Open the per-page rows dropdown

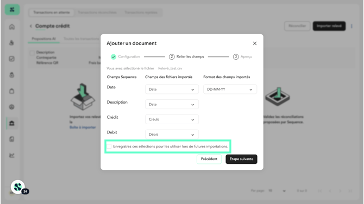277,191
